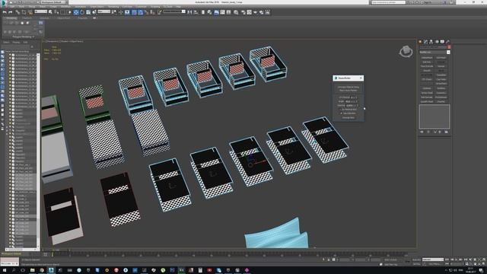Click the object color swatch in Modify panel
The width and height of the screenshot is (487, 274).
click(x=449, y=47)
